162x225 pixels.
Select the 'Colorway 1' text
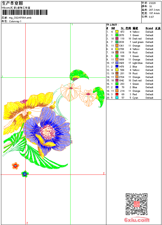(x=15, y=21)
